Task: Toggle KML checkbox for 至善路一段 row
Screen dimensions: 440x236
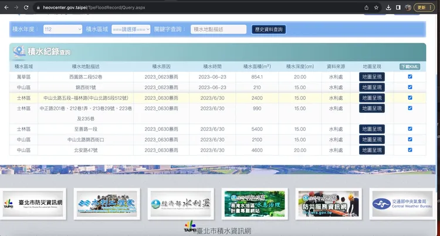Action: point(410,128)
